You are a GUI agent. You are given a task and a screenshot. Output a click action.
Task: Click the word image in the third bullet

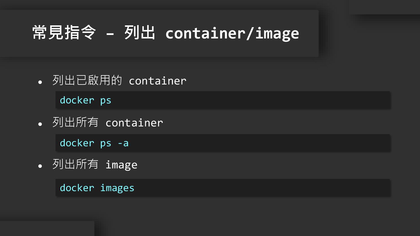click(x=121, y=165)
